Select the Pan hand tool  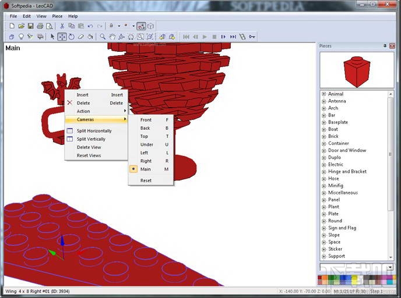coord(112,37)
